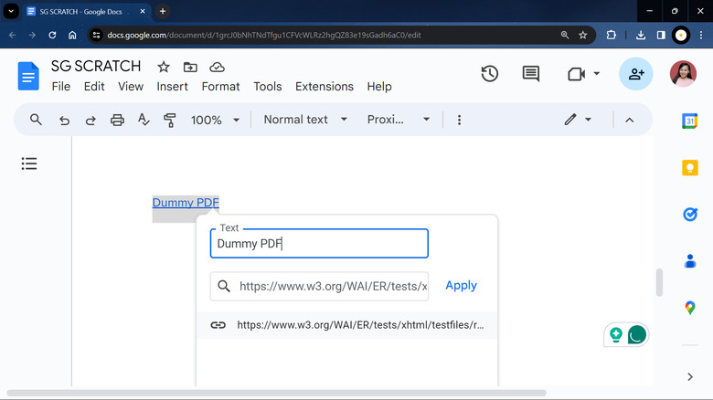Click the Move to folder icon
Screen dimensions: 713x400
190,68
